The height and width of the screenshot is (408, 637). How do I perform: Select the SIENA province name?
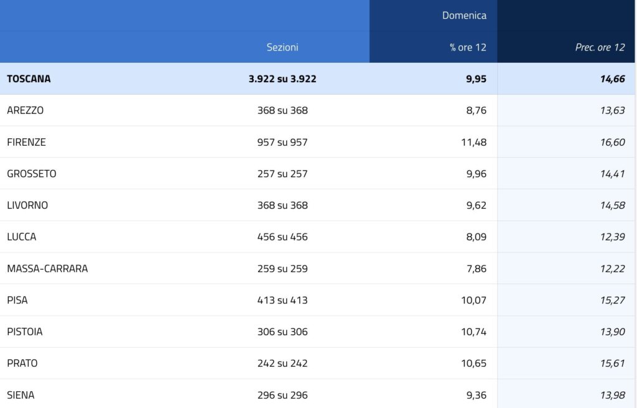click(21, 395)
